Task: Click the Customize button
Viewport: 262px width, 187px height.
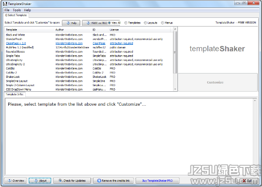Action: (218, 82)
